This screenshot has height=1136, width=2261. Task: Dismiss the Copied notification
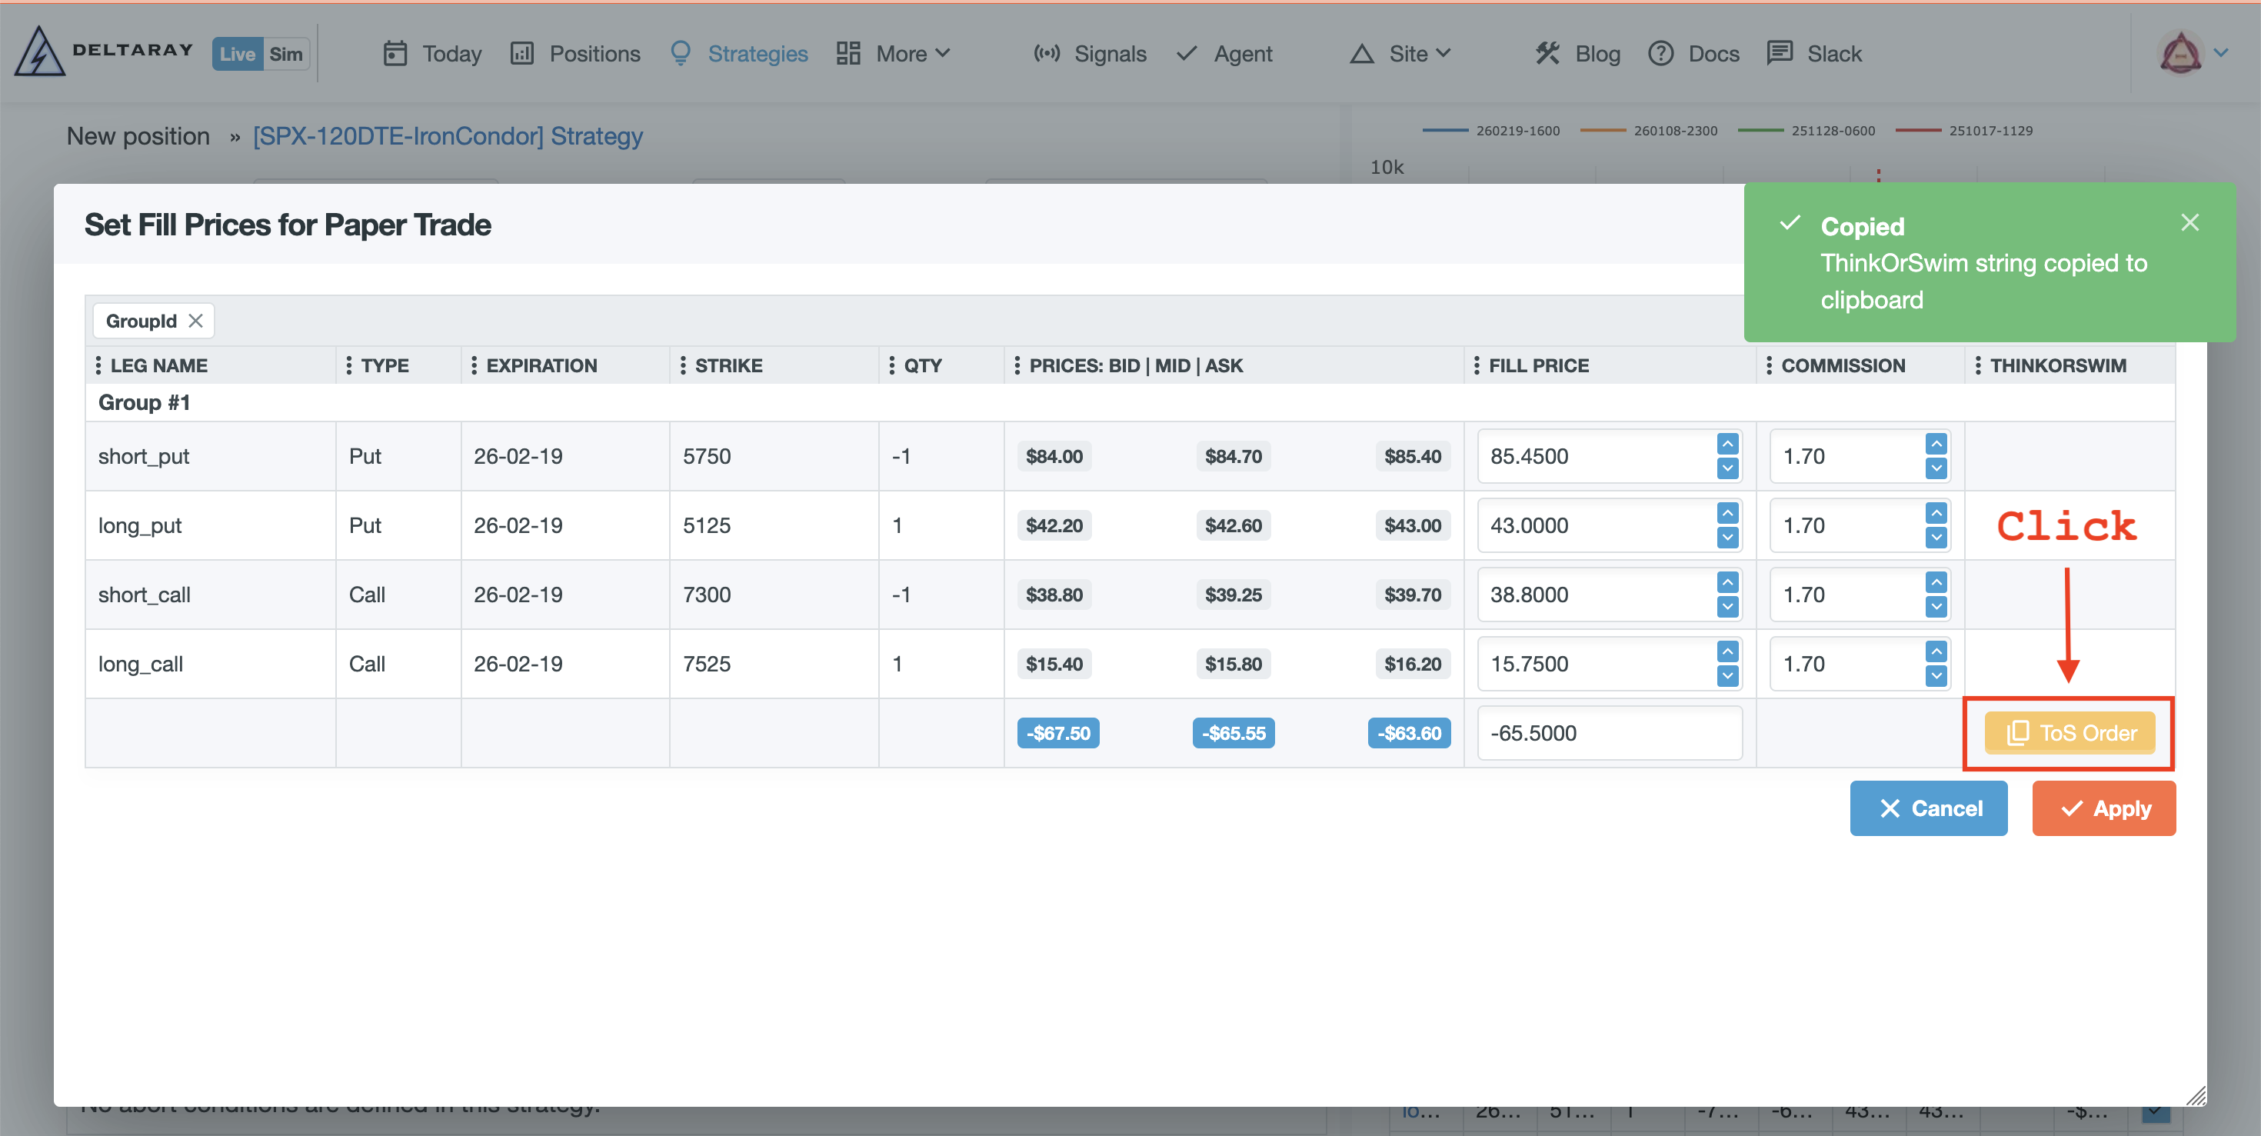pos(2189,223)
